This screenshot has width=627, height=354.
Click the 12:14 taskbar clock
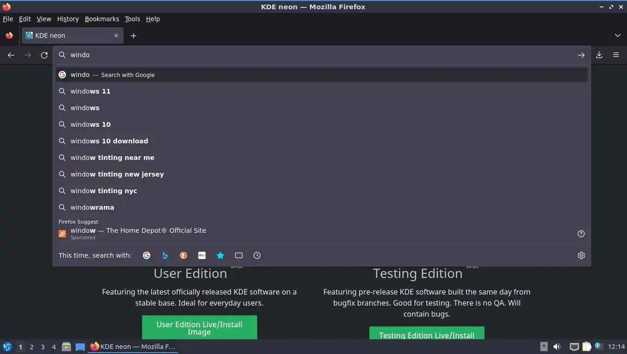(616, 347)
